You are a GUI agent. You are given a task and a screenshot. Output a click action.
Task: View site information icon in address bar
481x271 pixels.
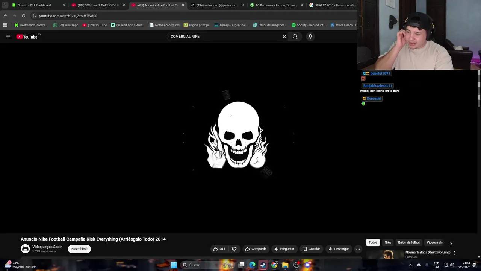point(34,16)
